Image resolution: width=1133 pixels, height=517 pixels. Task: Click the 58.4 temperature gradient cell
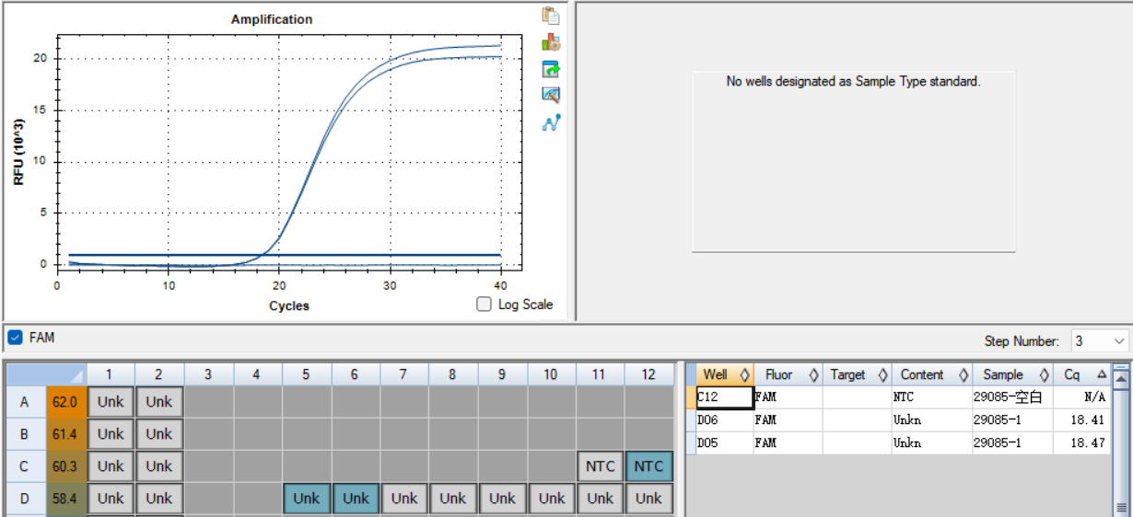point(65,499)
